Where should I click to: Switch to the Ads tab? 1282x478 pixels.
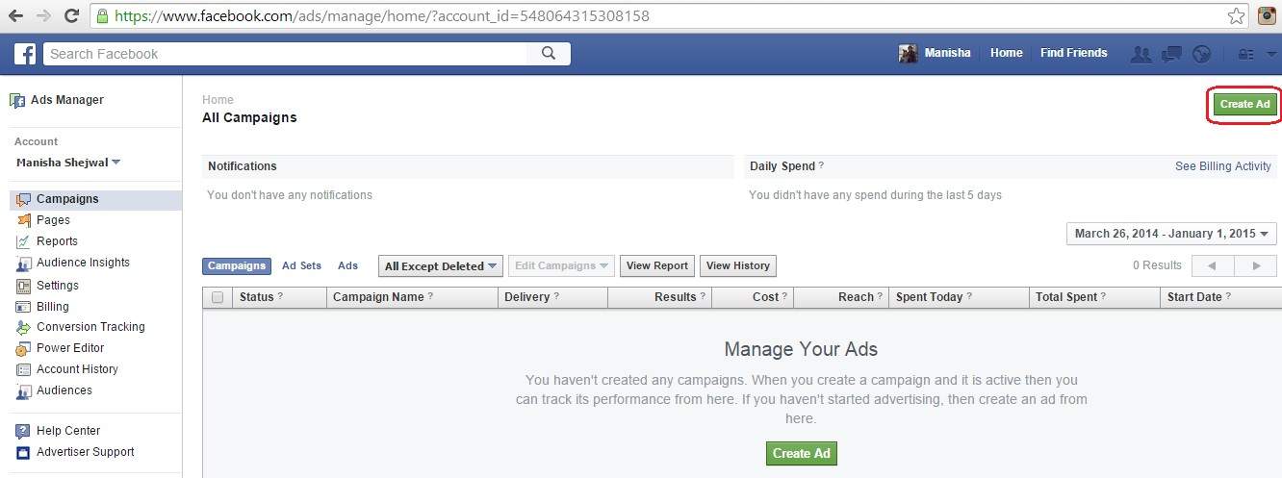tap(347, 266)
